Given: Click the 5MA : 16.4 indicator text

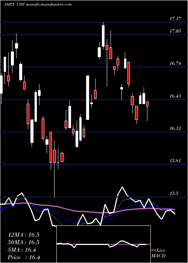Looking at the screenshot, I should click(22, 250).
